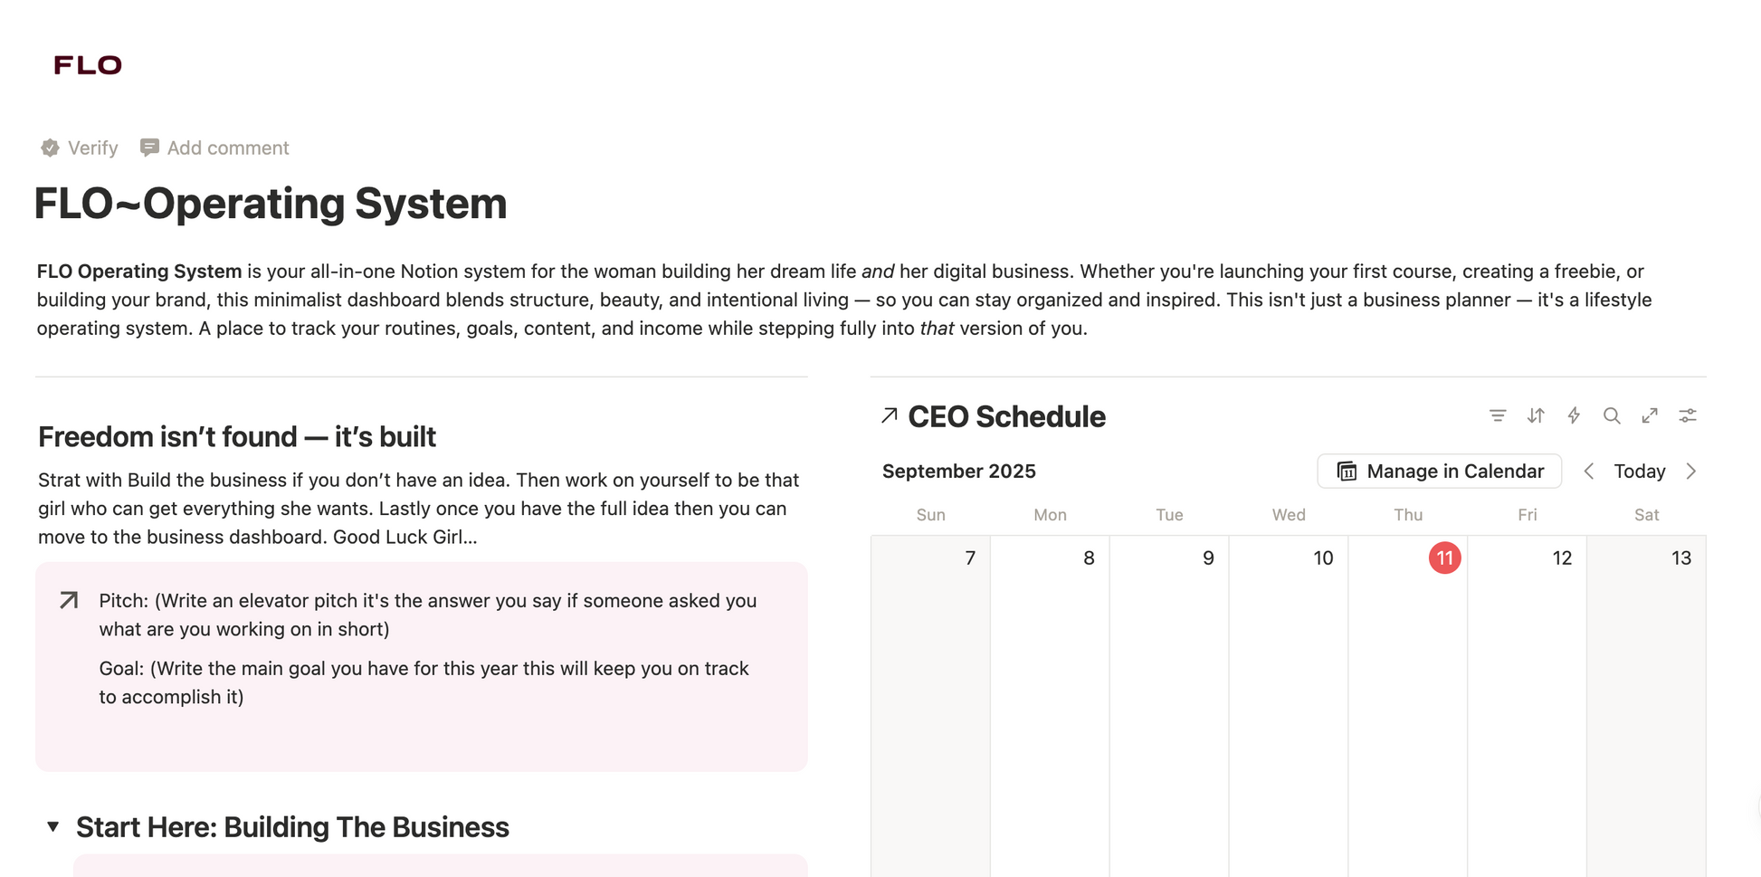Image resolution: width=1761 pixels, height=877 pixels.
Task: Click the FLO logo
Action: tap(88, 65)
